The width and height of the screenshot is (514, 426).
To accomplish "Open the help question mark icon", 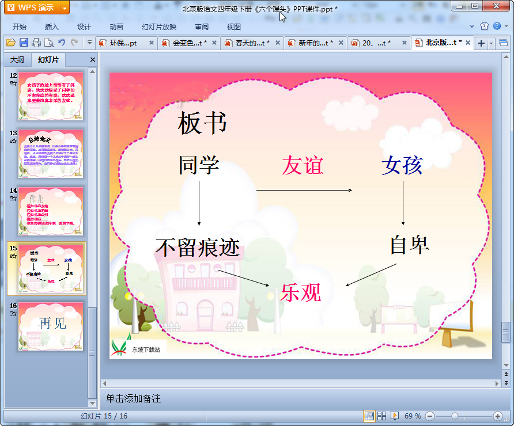I will coord(497,26).
